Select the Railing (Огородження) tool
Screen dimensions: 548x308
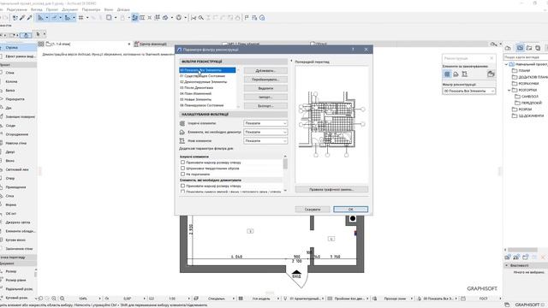click(x=17, y=134)
